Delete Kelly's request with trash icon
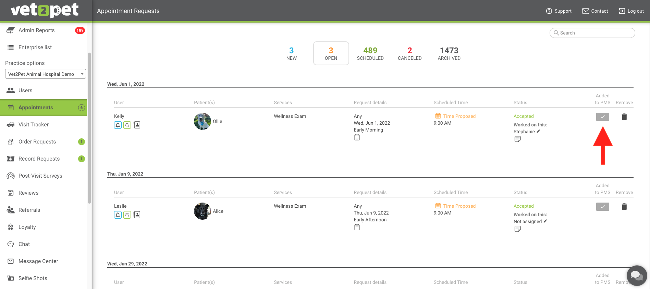Viewport: 650px width, 289px height. click(624, 117)
